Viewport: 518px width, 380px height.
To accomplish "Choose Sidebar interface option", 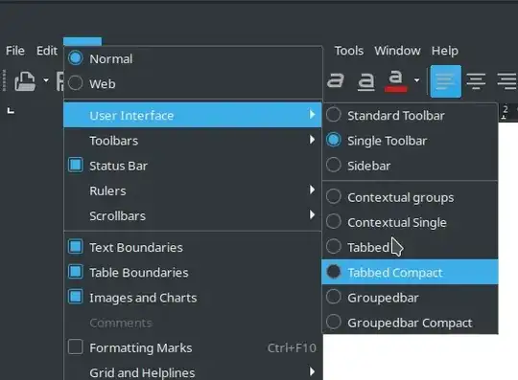I will [x=410, y=166].
